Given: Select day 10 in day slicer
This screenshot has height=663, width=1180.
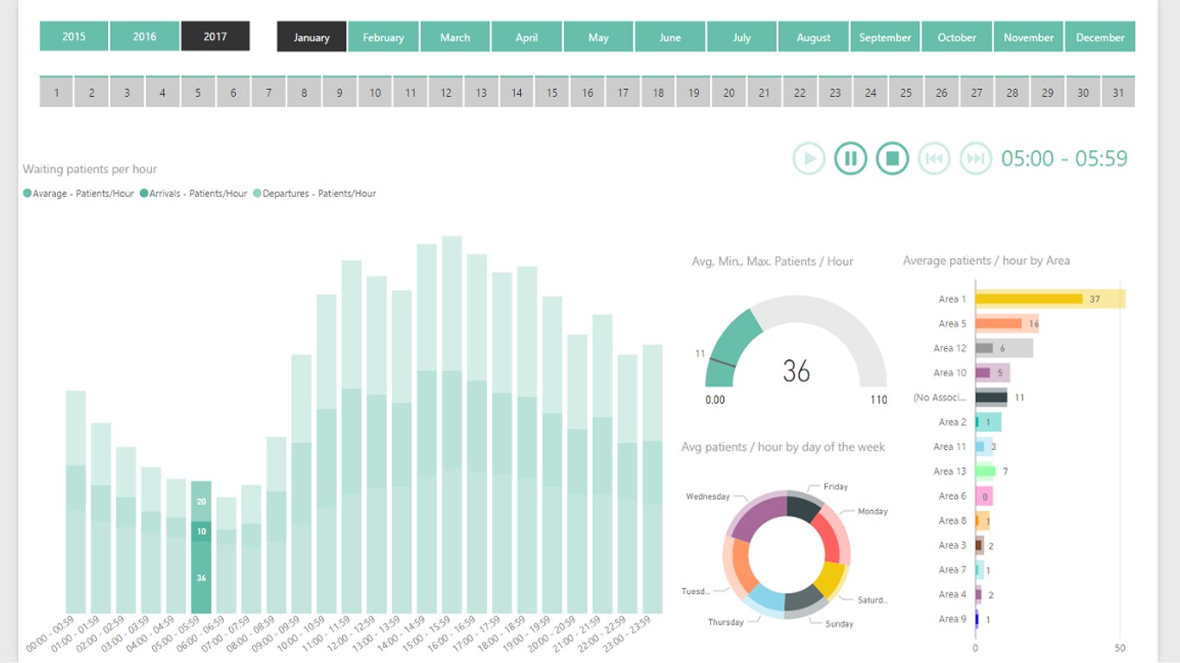Looking at the screenshot, I should pyautogui.click(x=375, y=92).
